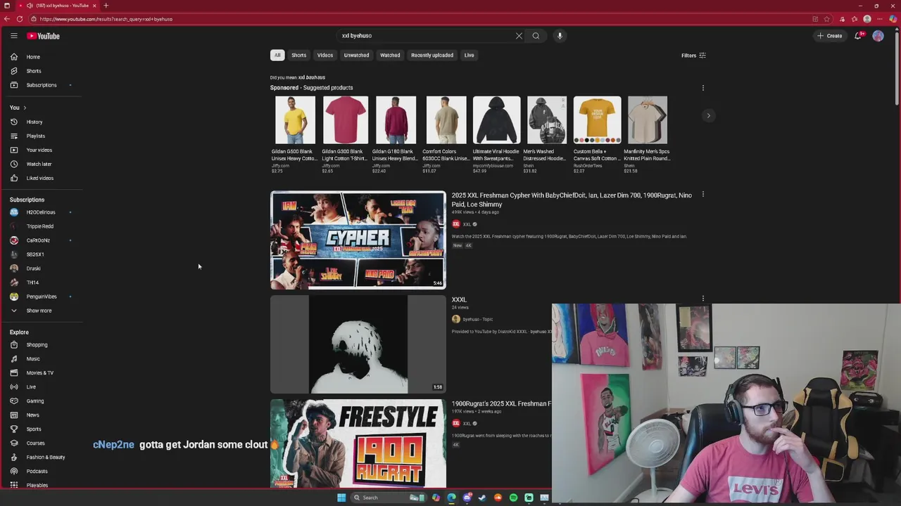Open Subscriptions feed in sidebar
This screenshot has height=506, width=901.
pos(41,85)
